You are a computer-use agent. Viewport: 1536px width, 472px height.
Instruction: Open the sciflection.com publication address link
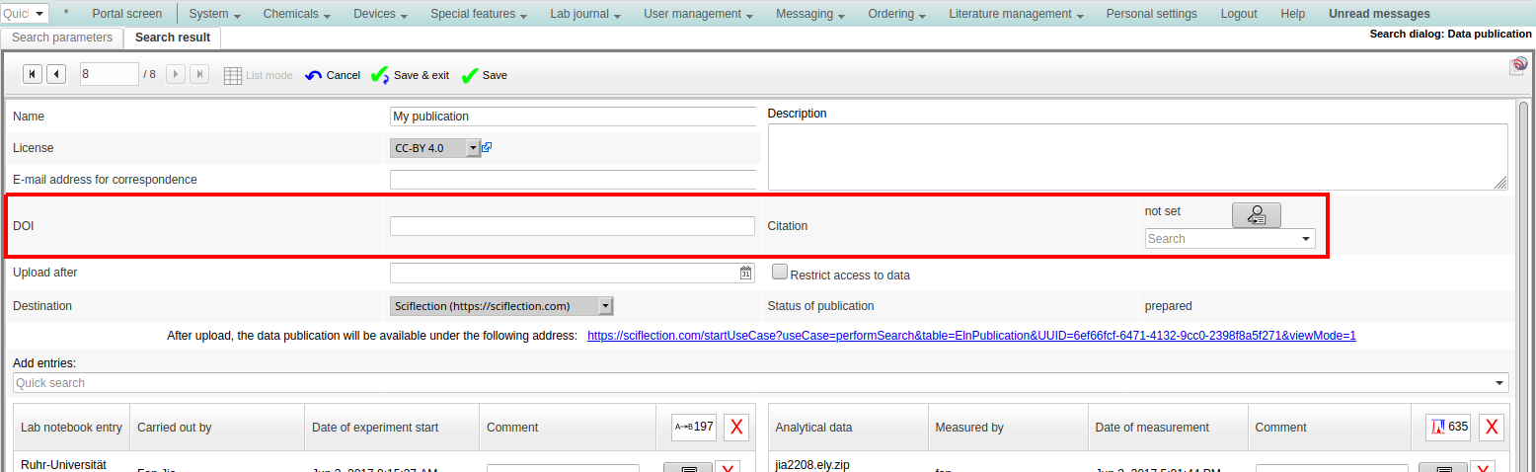tap(970, 336)
